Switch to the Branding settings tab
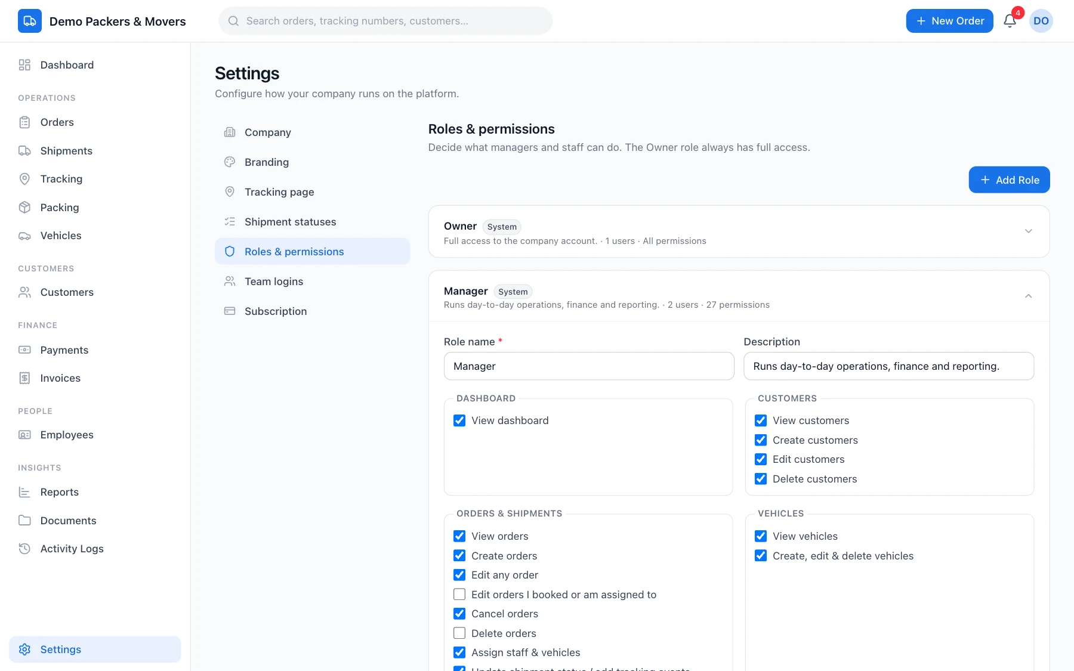 click(313, 162)
